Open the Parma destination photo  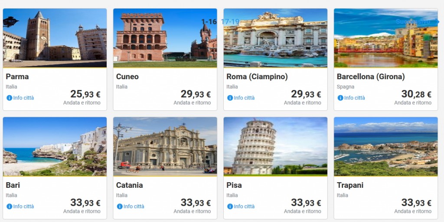point(55,38)
